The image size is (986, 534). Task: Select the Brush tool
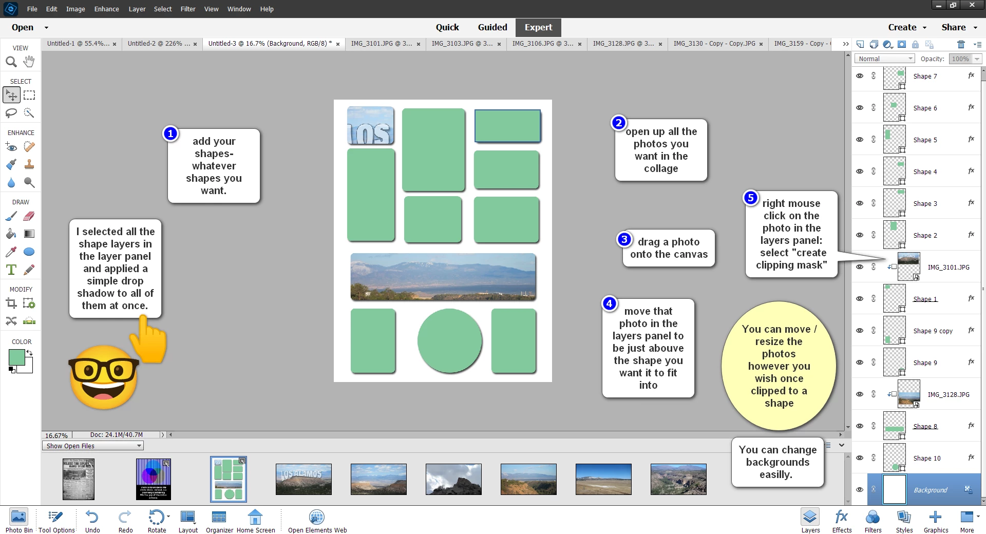(11, 216)
